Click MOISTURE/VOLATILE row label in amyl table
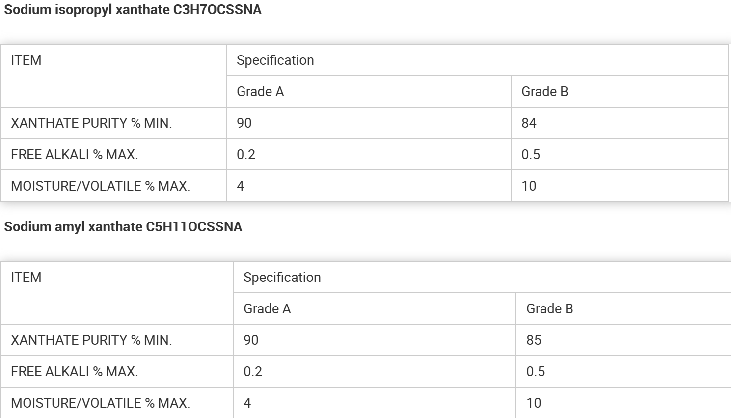Image resolution: width=731 pixels, height=418 pixels. click(x=100, y=403)
